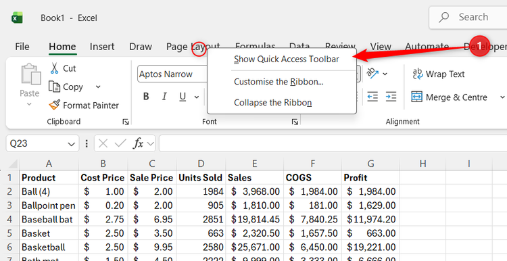507x261 pixels.
Task: Select column E header
Action: point(254,164)
